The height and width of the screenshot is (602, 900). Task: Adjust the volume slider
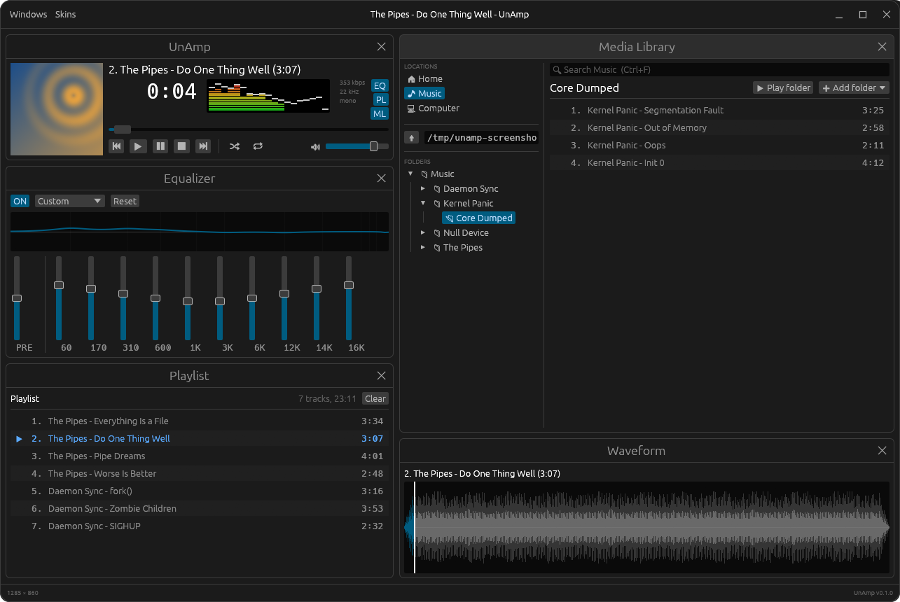point(357,146)
